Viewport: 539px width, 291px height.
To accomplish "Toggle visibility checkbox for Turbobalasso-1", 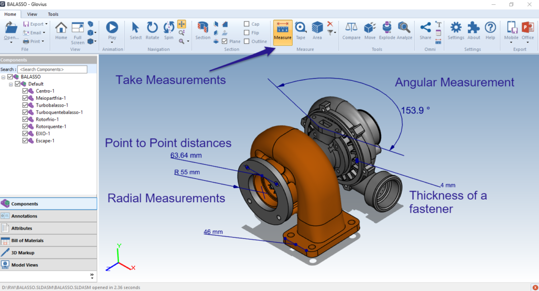I will [25, 105].
